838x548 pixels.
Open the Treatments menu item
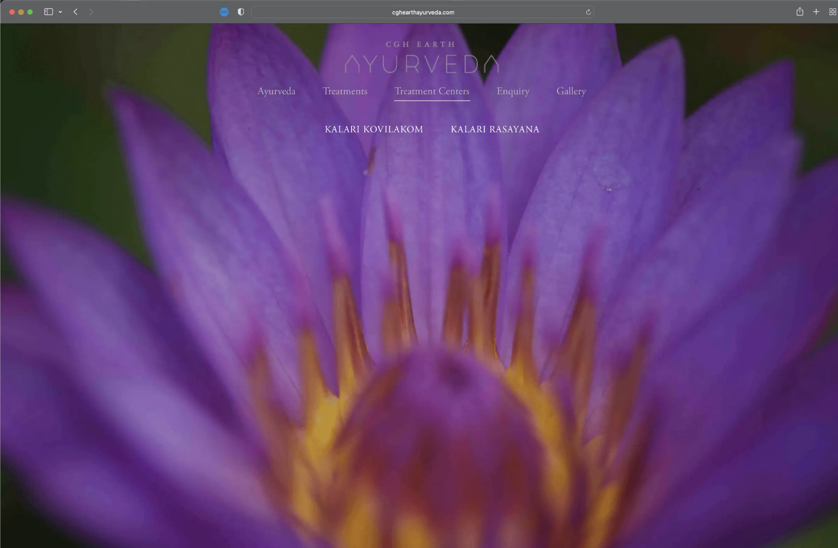pyautogui.click(x=345, y=91)
